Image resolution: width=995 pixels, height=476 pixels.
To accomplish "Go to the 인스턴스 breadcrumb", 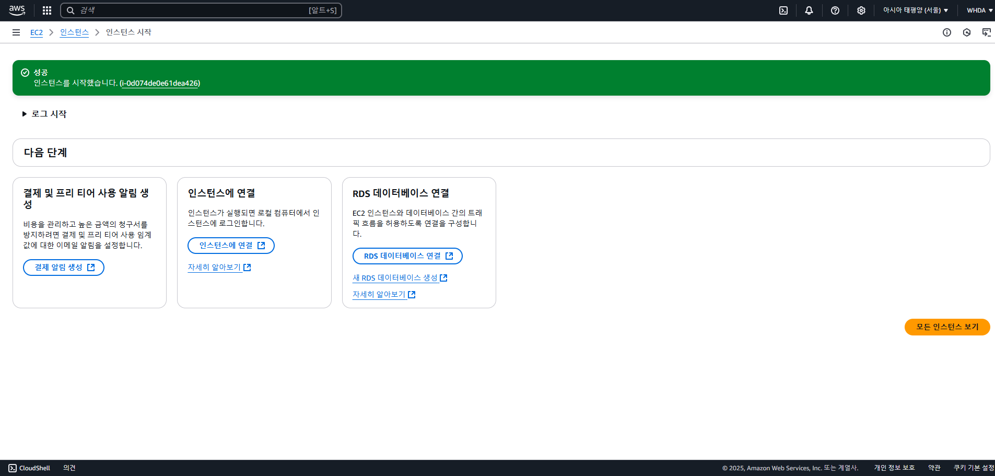I will tap(74, 32).
